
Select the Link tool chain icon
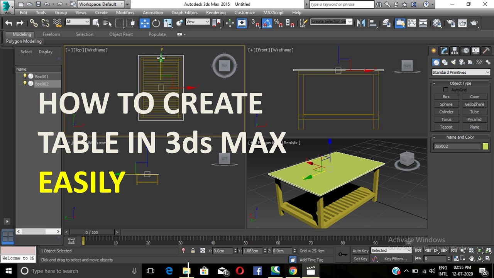point(34,23)
